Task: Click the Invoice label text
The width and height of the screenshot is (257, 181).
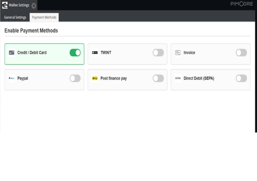Action: (x=189, y=53)
